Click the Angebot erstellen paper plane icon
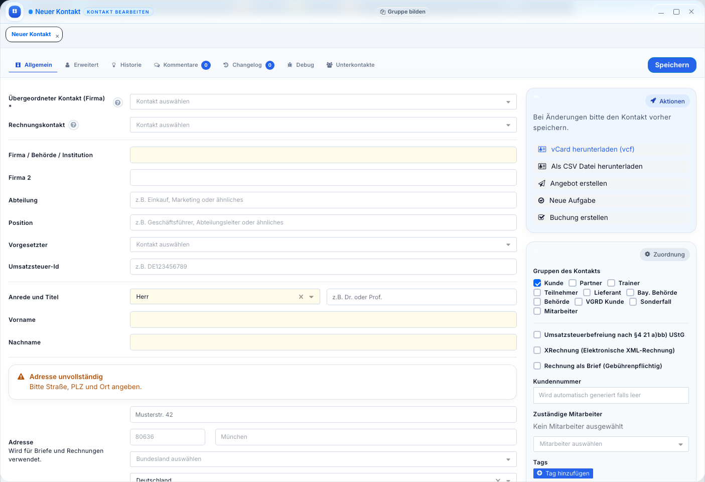The image size is (705, 482). click(x=541, y=183)
